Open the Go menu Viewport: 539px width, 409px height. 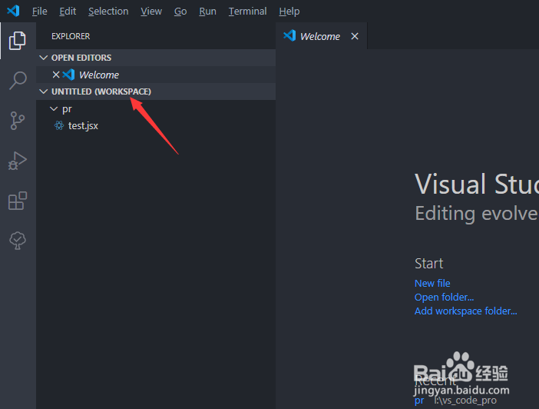(180, 12)
